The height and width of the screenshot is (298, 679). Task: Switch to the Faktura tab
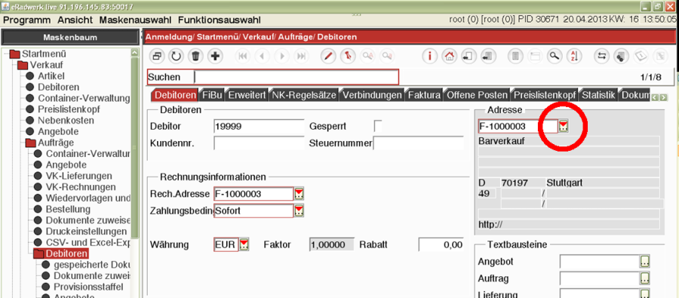424,95
